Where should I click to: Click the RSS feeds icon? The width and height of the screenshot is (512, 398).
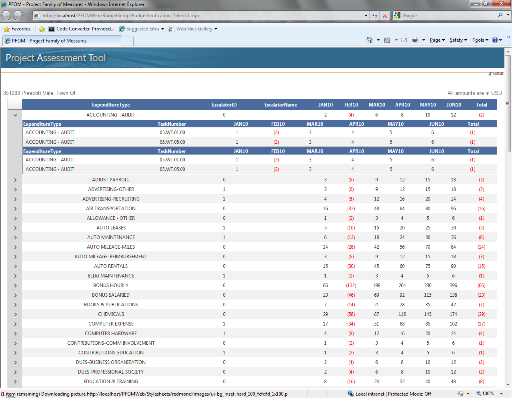387,40
